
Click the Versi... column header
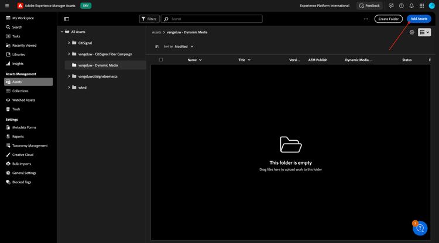pos(294,60)
